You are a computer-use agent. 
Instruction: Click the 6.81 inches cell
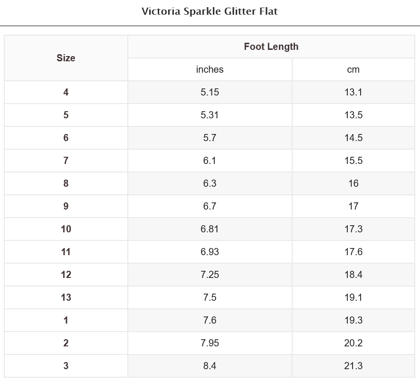pyautogui.click(x=210, y=229)
